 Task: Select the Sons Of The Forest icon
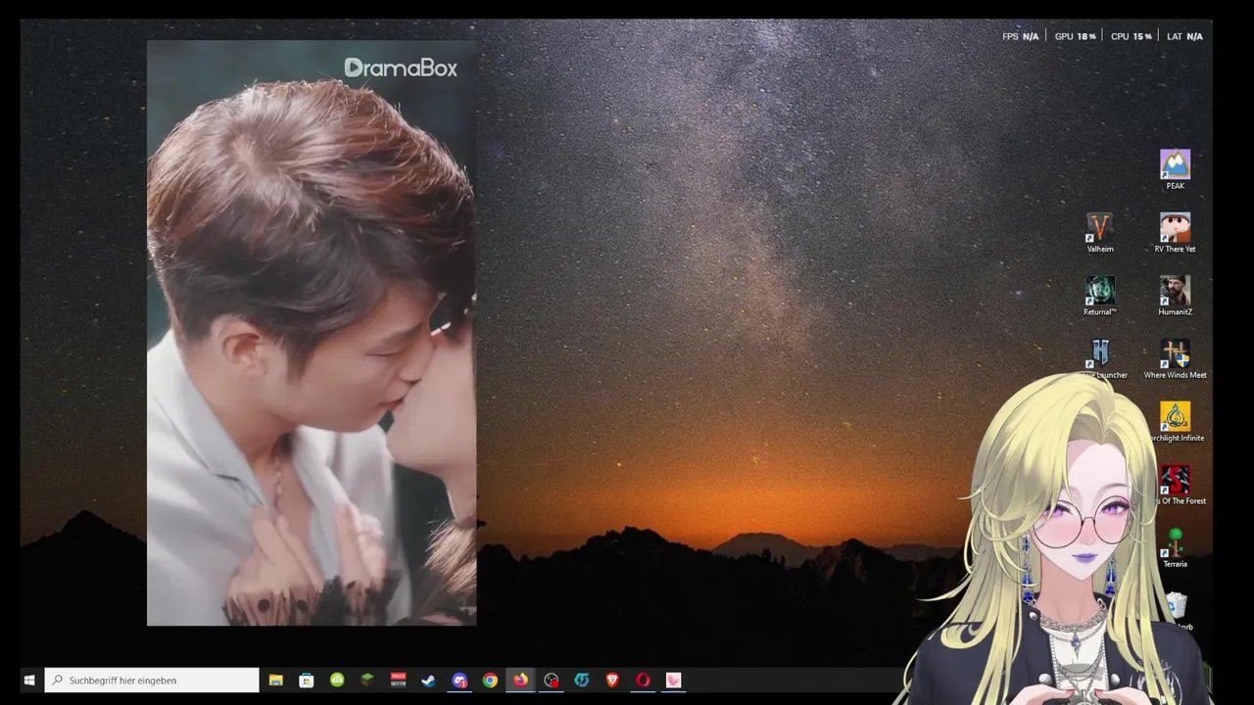(1175, 486)
